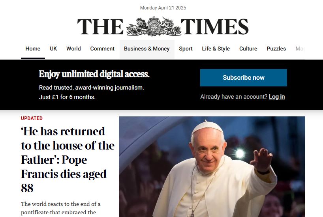Go to the Culture section
Viewport: 323px width, 217px height.
coord(248,49)
